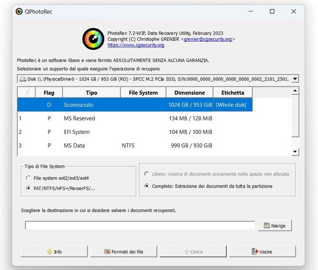Click the arrow icon on the Cerca button
Image resolution: width=318 pixels, height=270 pixels.
(186, 252)
